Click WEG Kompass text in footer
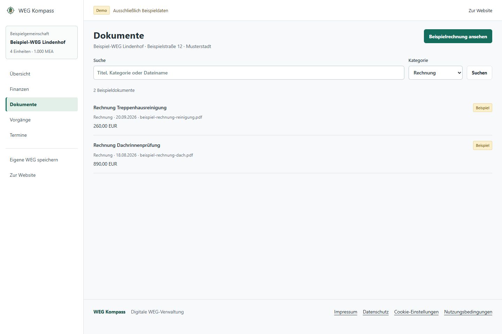Screen dimensions: 502x334 point(109,312)
